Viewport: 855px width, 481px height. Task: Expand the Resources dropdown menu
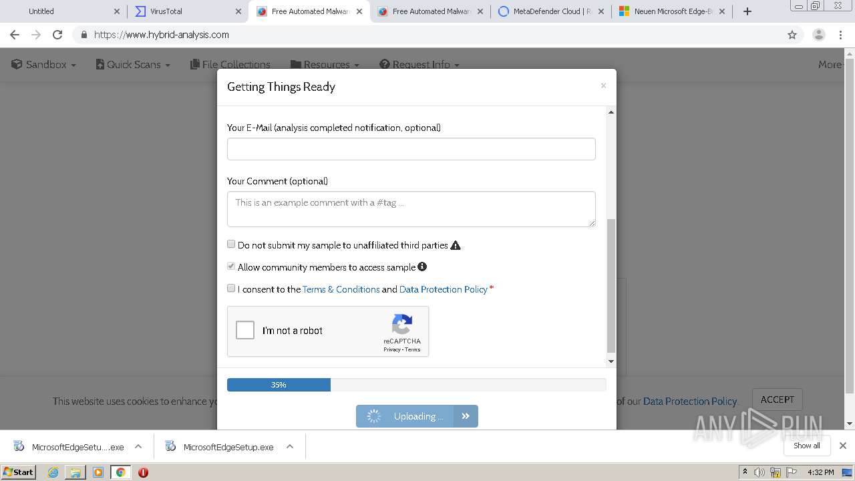[325, 65]
